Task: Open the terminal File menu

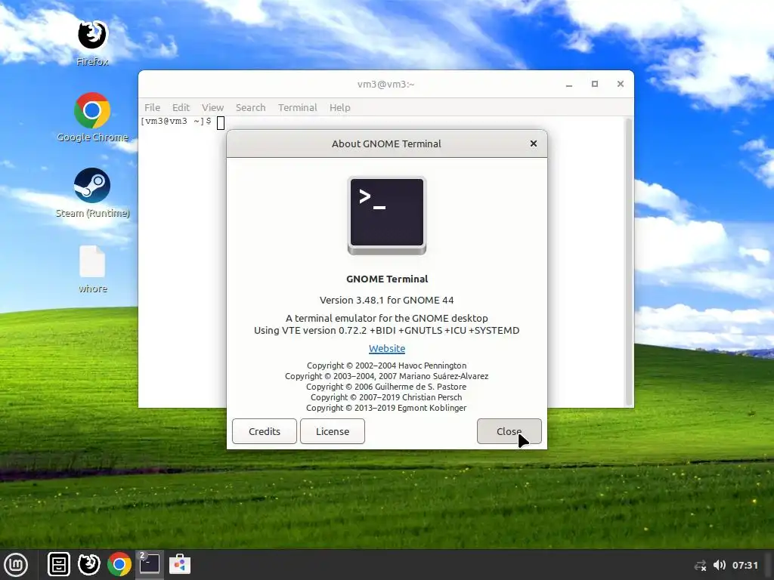Action: point(152,107)
